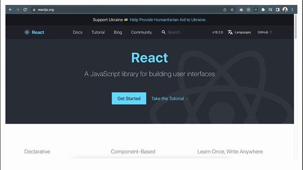Viewport: 303px width, 170px height.
Task: Open the GitHub nav link
Action: (263, 32)
